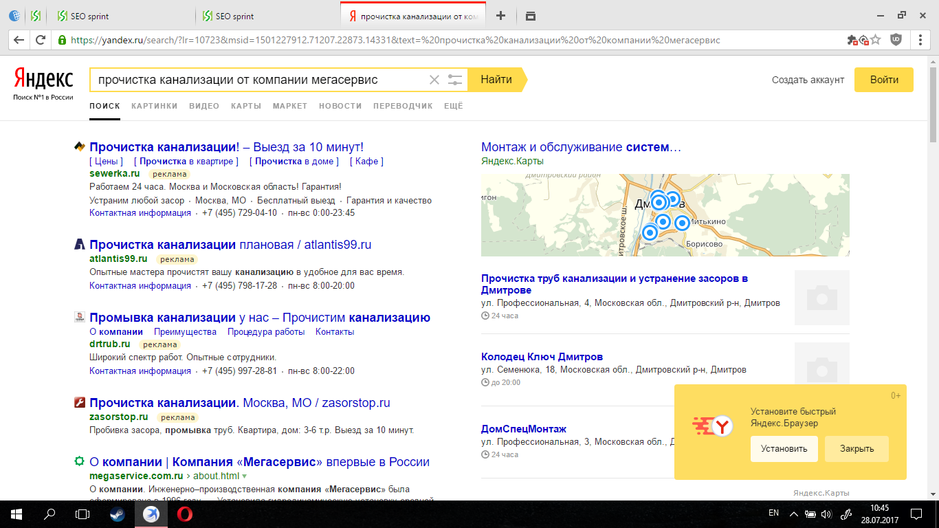Select the Поиск navigation tab

coord(104,106)
